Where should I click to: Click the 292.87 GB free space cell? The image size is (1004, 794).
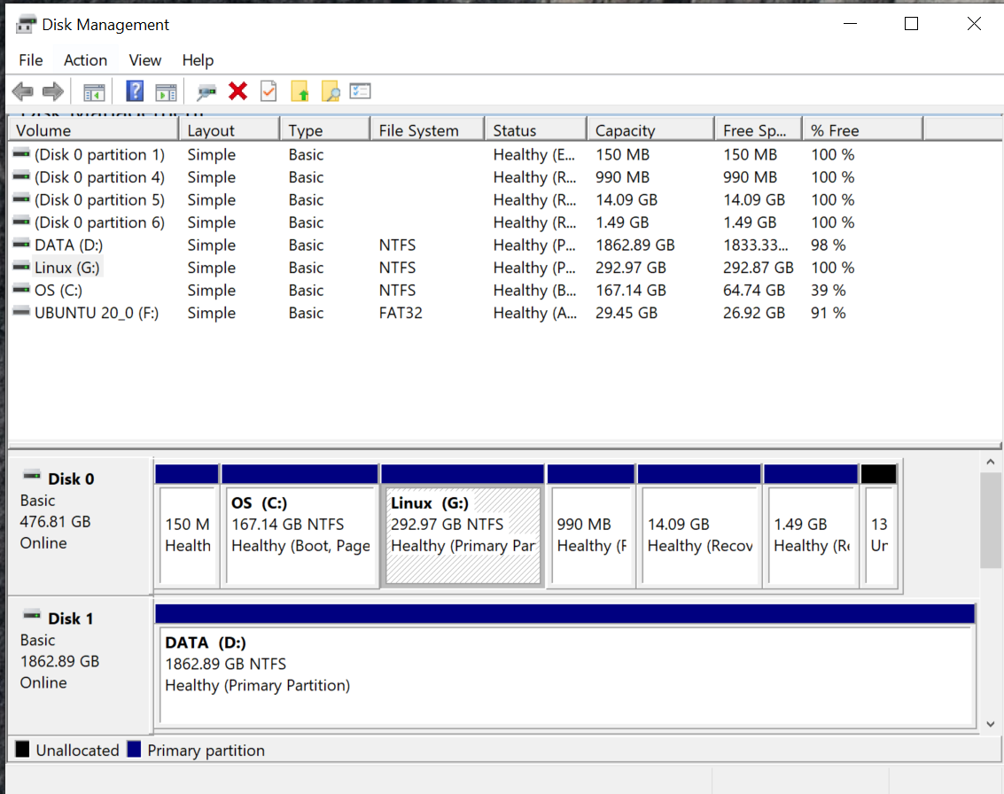click(759, 268)
